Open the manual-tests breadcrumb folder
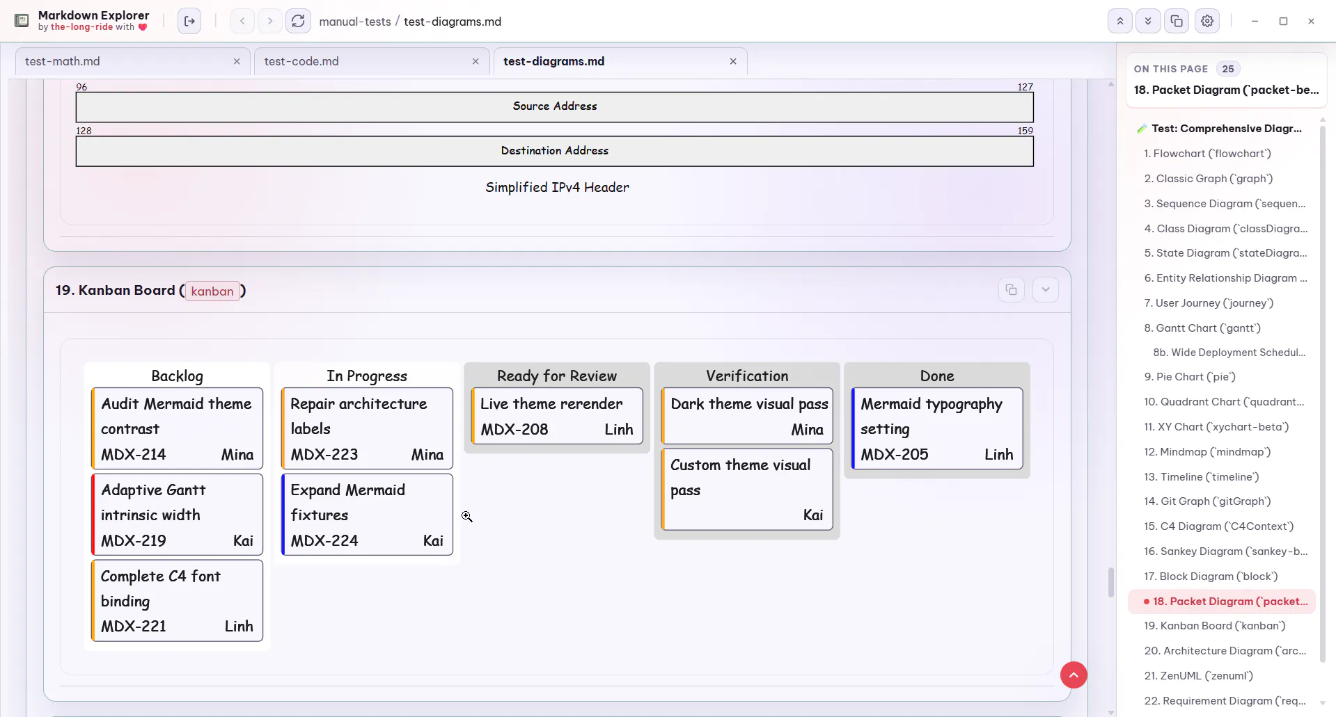The image size is (1336, 717). click(355, 22)
